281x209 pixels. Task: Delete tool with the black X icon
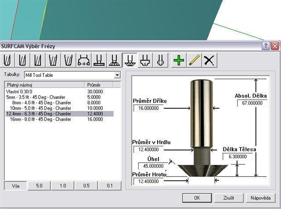click(209, 60)
